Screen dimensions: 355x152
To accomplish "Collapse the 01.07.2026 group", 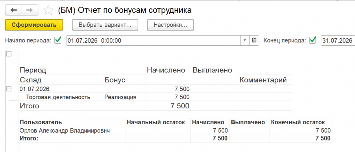I will click(9, 89).
